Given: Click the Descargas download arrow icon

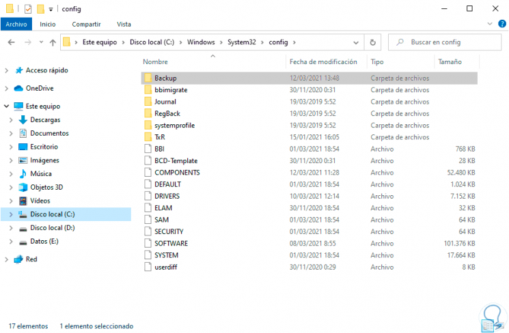Looking at the screenshot, I should click(23, 119).
